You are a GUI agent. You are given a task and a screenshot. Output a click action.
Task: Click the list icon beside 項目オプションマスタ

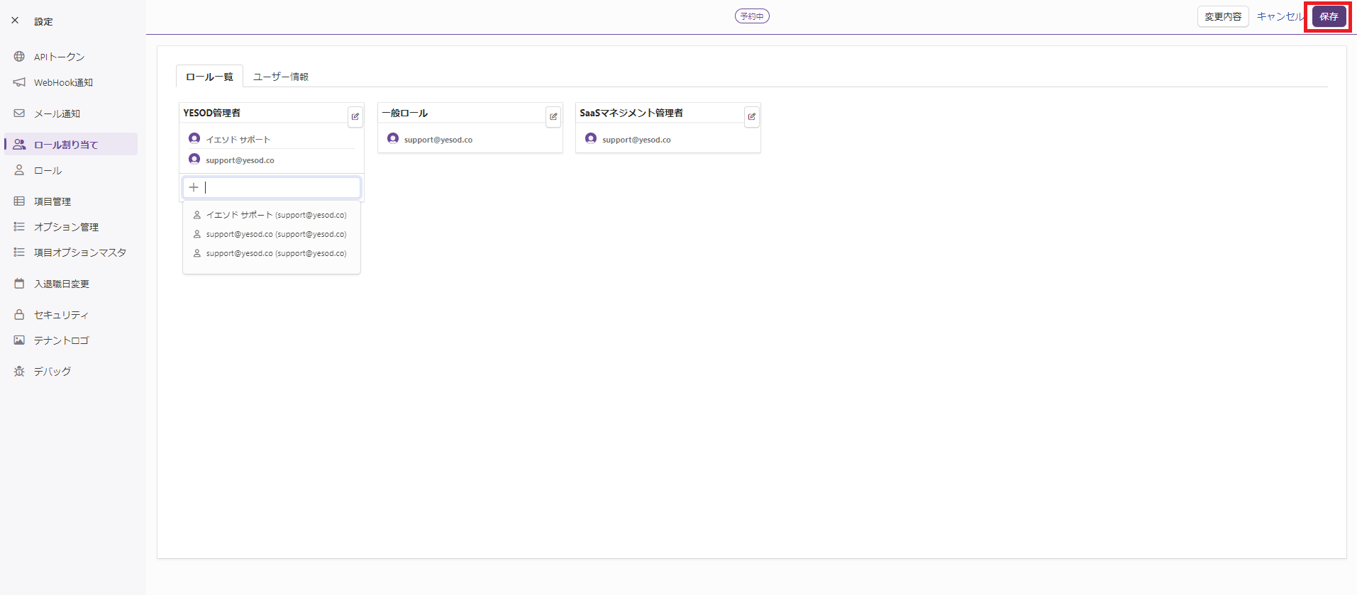coord(19,252)
